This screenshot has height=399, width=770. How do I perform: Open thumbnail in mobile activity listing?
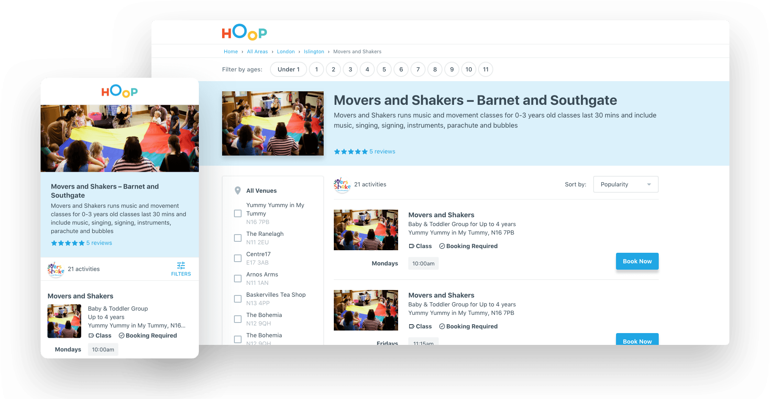[x=64, y=321]
